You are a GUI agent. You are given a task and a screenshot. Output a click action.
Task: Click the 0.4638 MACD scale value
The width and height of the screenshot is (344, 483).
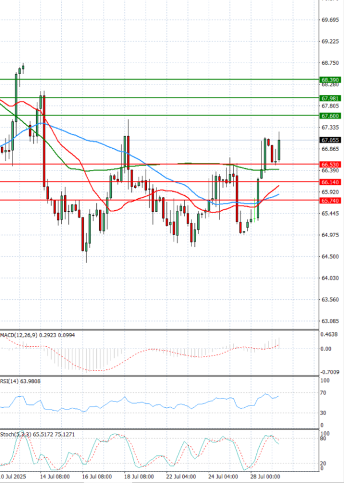330,334
